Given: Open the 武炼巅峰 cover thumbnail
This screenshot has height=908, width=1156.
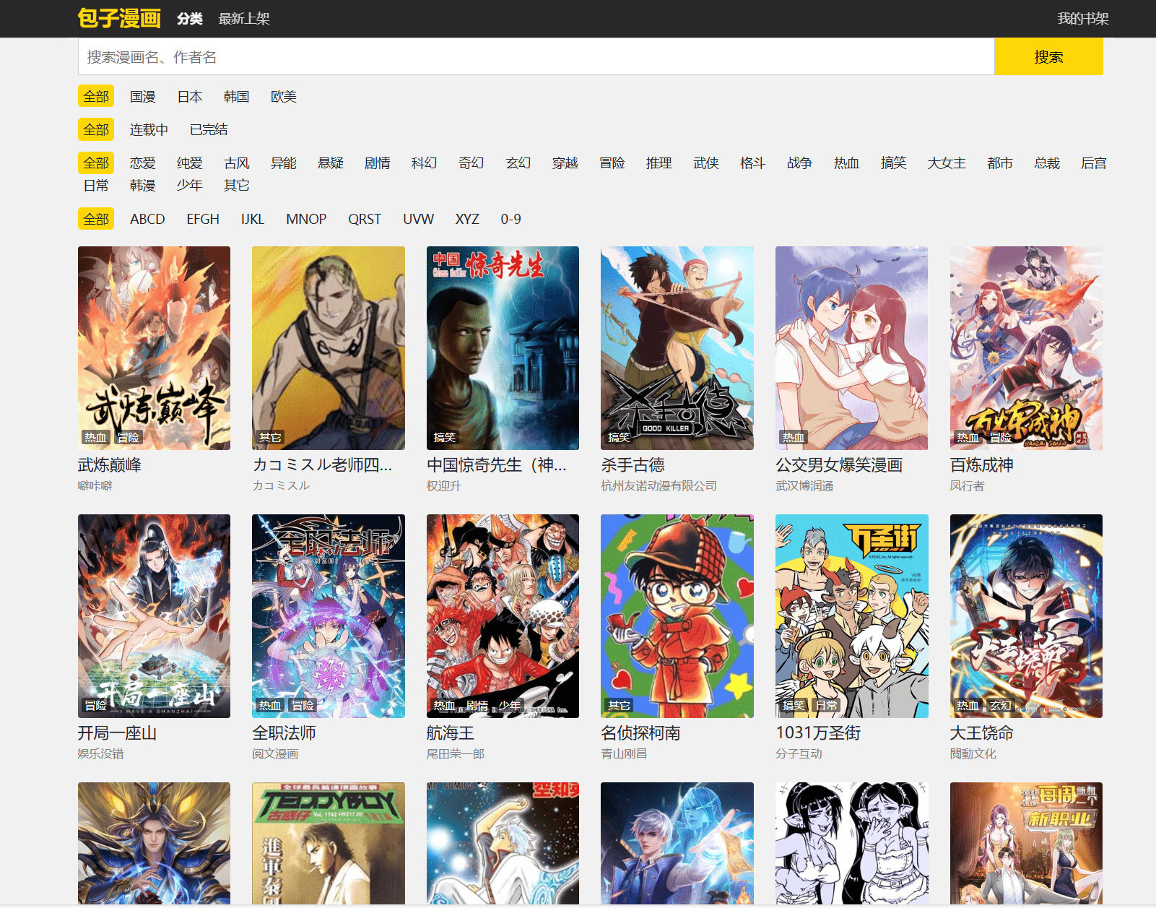Looking at the screenshot, I should [x=154, y=348].
